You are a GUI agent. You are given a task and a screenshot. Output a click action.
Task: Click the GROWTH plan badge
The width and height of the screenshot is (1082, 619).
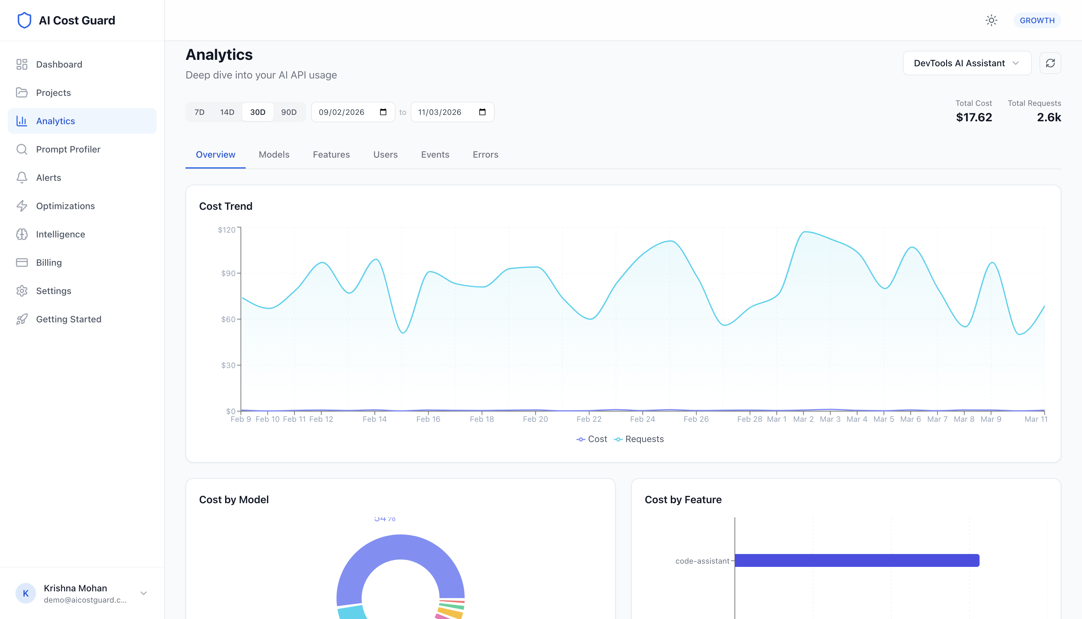click(1037, 20)
